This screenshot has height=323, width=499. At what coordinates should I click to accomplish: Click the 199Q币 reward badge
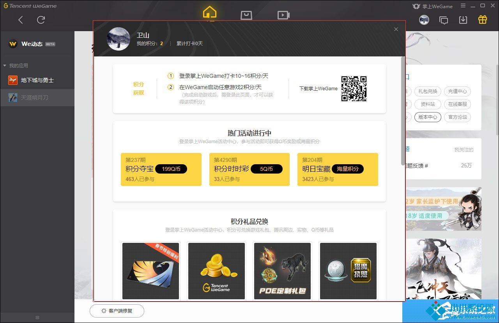click(x=171, y=169)
